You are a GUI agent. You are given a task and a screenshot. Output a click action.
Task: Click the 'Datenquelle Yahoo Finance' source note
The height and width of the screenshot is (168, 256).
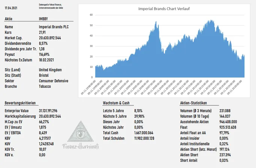51,6
